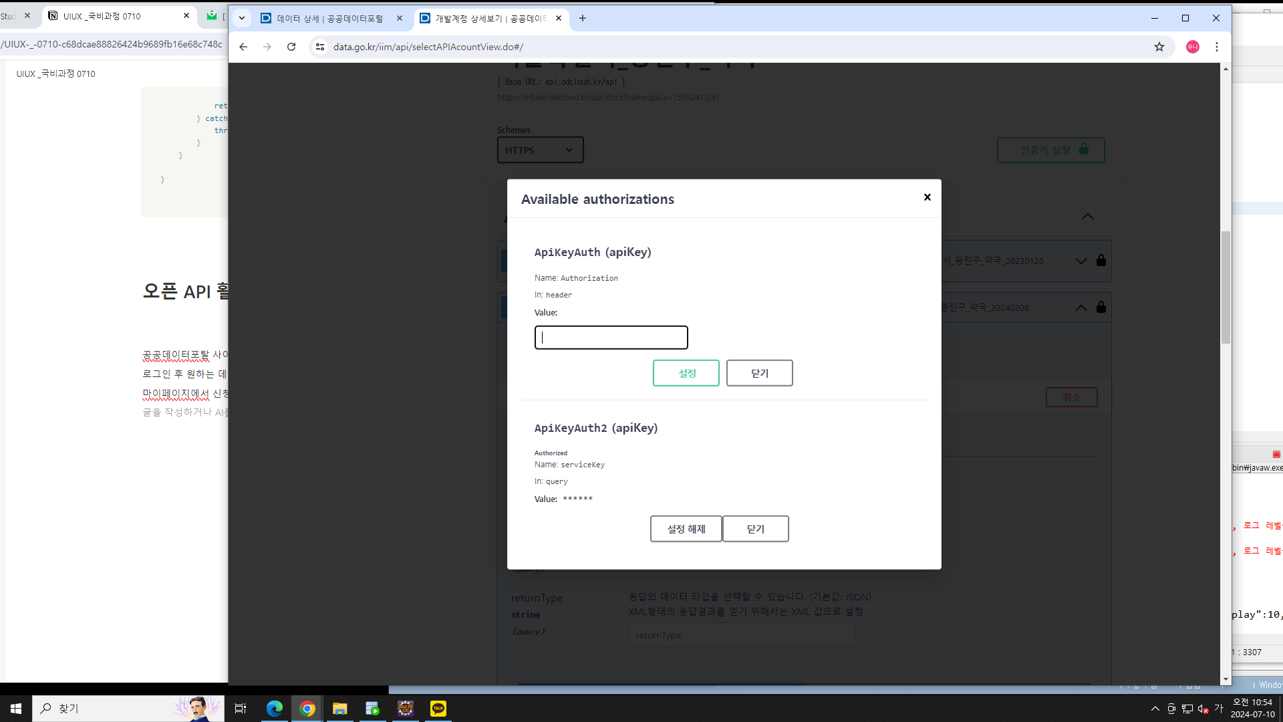Viewport: 1283px width, 722px height.
Task: Collapse the 약국_20240208 API section chevron
Action: coord(1081,308)
